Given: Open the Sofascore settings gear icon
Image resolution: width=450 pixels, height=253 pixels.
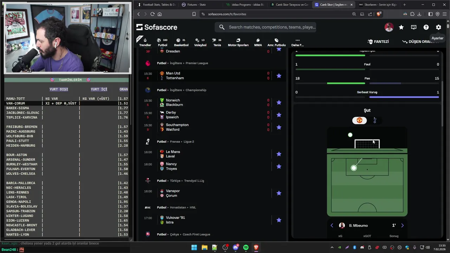Looking at the screenshot, I should point(438,27).
